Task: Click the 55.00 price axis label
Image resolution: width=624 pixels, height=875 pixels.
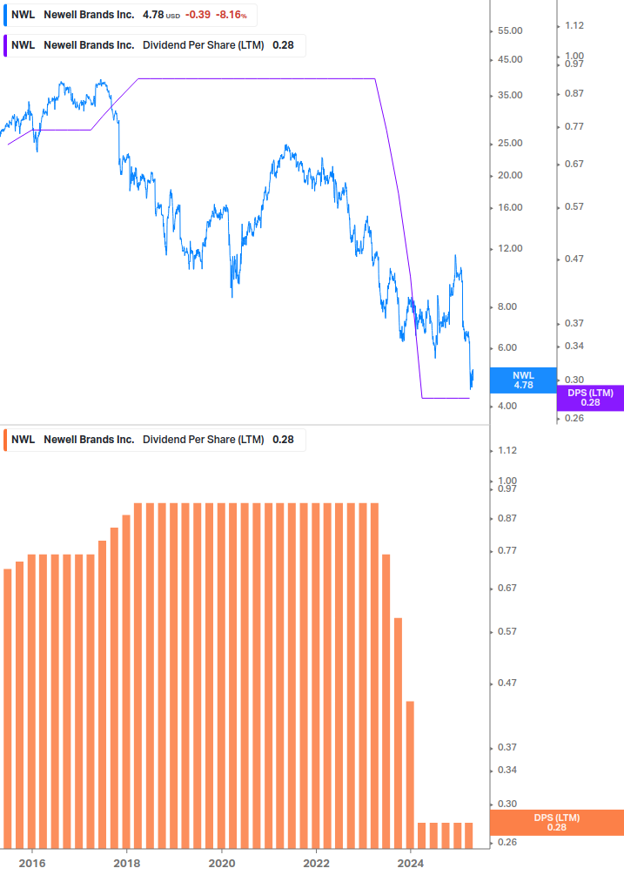Action: [510, 30]
